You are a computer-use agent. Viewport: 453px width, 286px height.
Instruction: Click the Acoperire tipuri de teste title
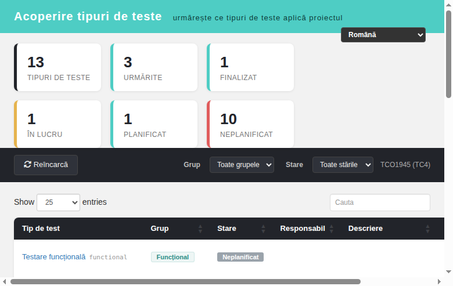tap(88, 16)
